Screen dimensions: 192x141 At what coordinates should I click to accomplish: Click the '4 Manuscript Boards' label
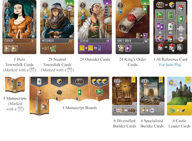pyautogui.click(x=80, y=108)
